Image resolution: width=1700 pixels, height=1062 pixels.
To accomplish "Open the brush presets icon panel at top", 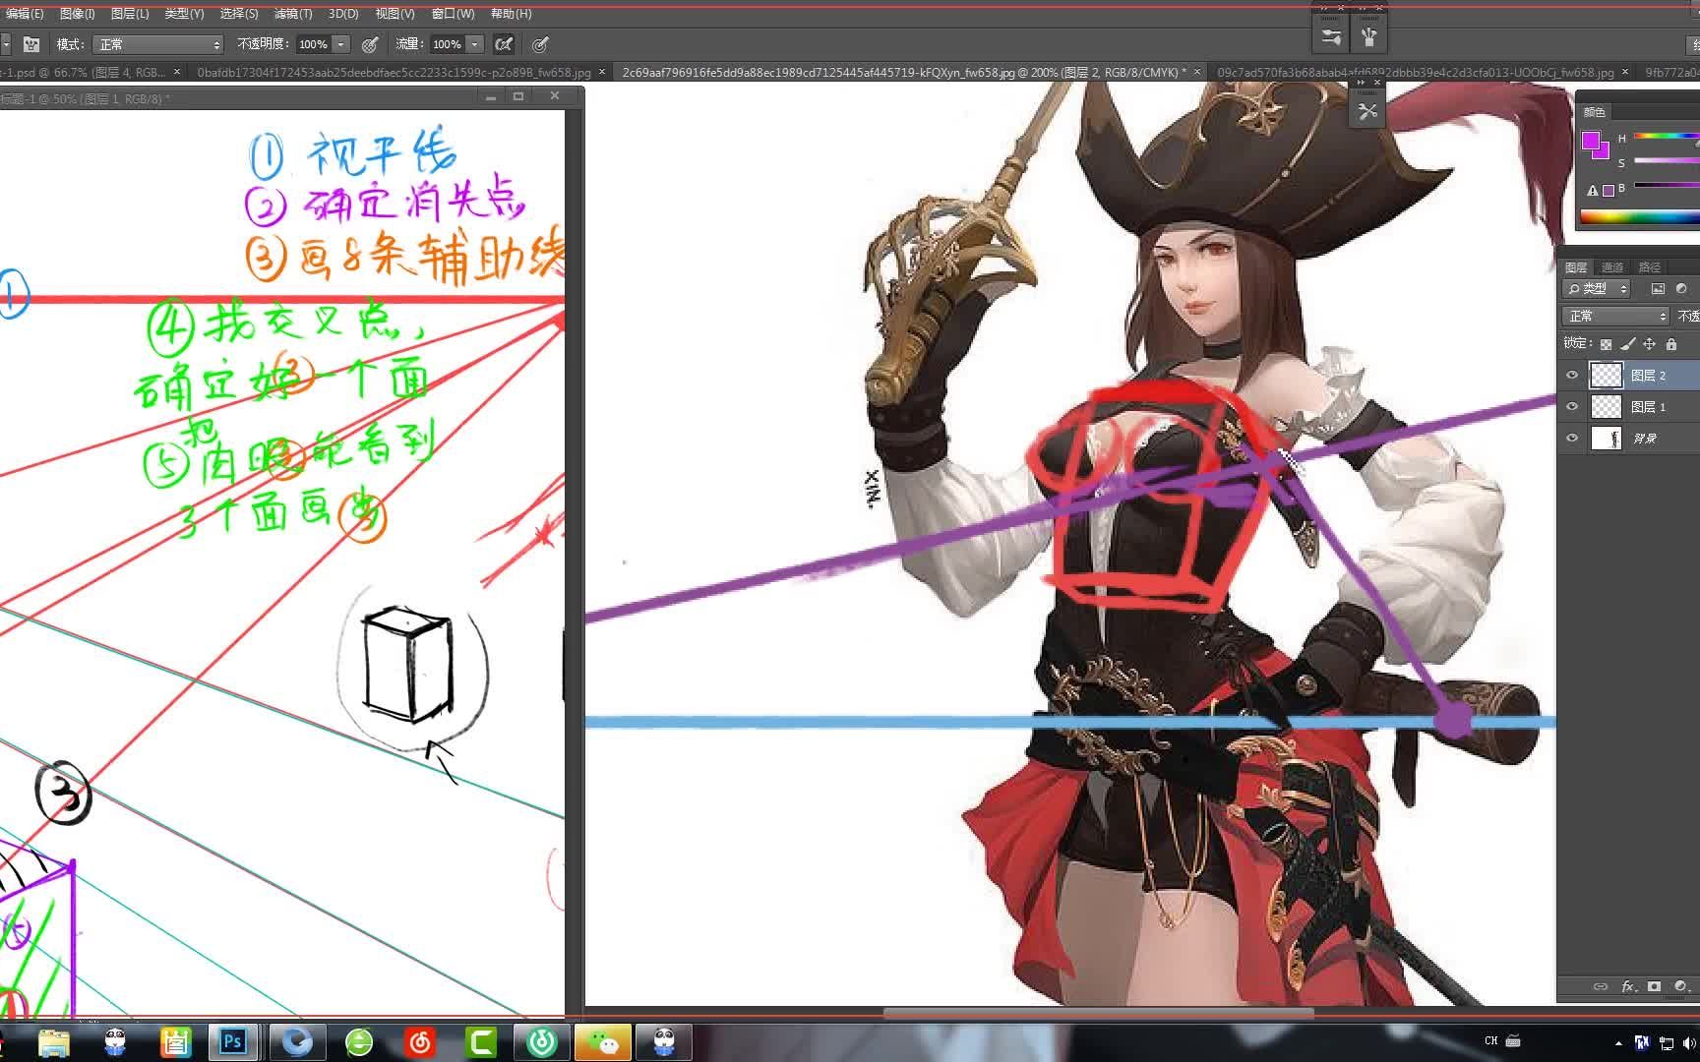I will (1368, 37).
